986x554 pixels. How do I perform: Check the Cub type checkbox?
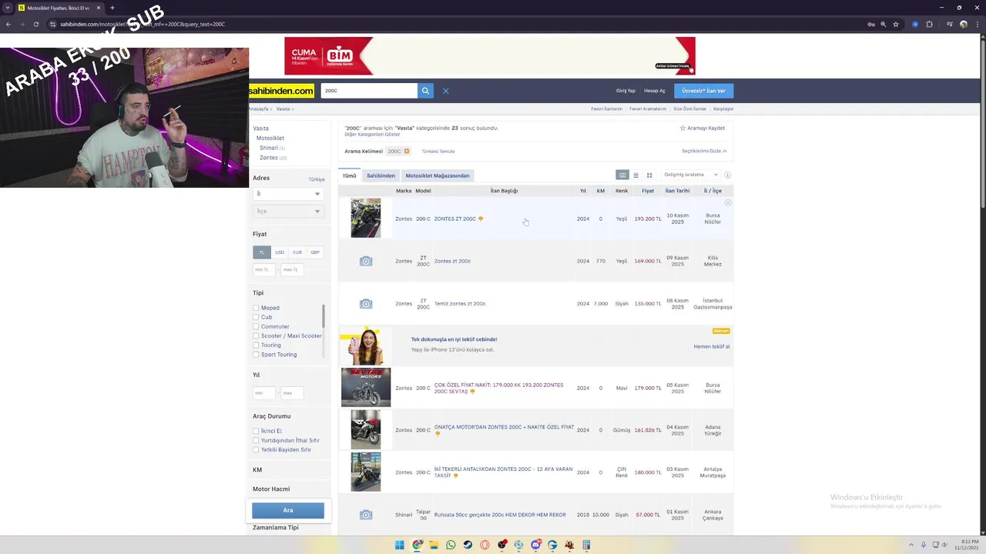tap(256, 317)
